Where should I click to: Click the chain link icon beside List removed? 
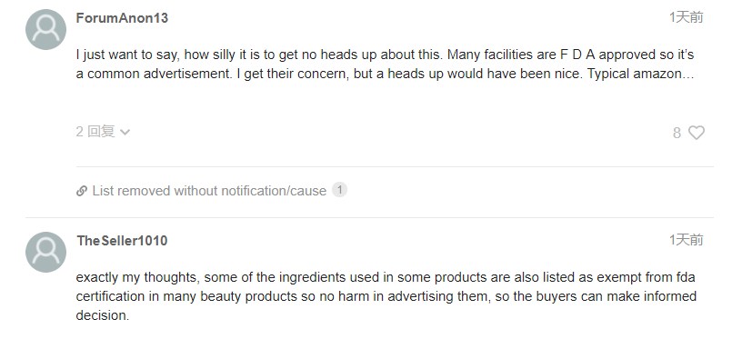click(x=82, y=191)
